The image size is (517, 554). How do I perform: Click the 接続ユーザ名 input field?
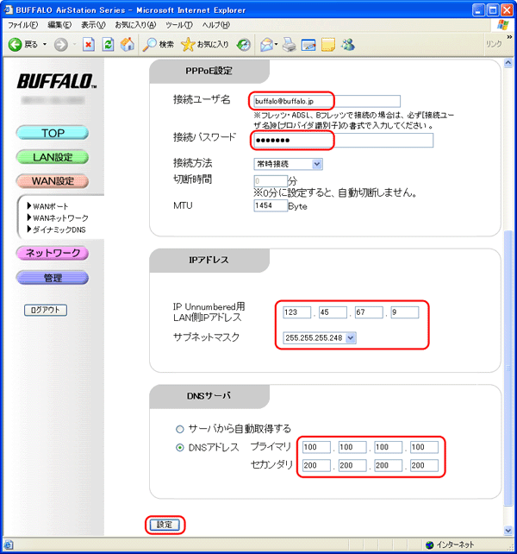tap(327, 101)
